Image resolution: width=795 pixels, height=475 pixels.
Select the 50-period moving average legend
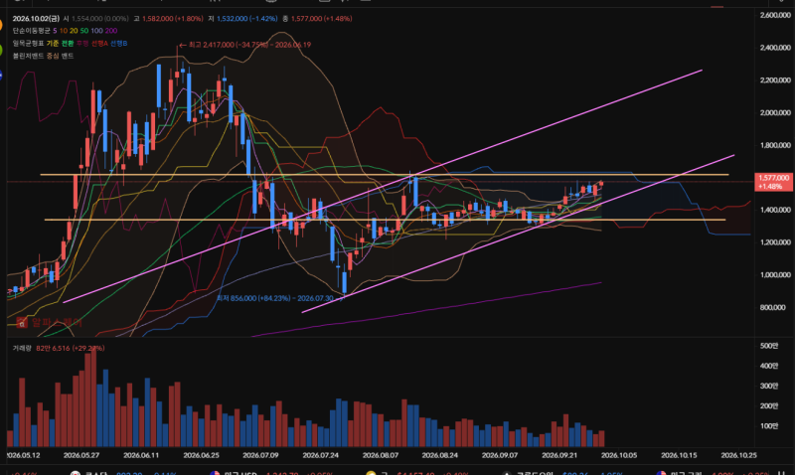coord(84,31)
